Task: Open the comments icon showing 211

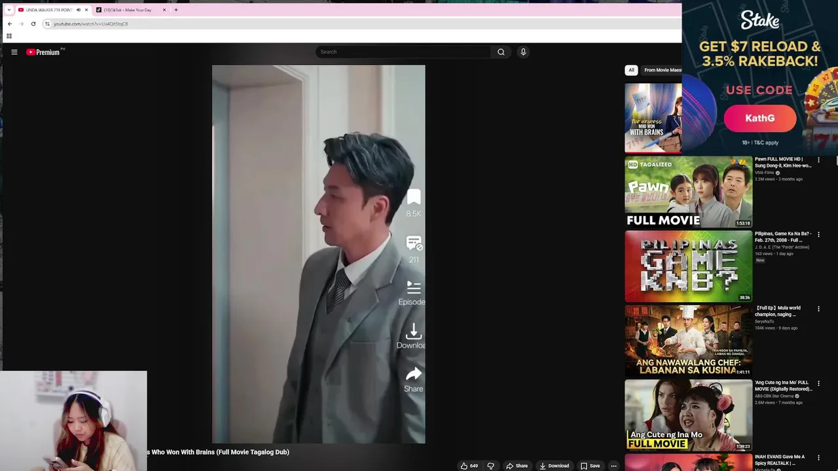Action: (414, 243)
